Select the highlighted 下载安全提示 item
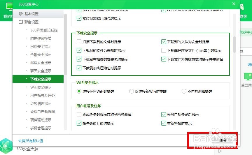Screen dimensions: 252x155 pyautogui.click(x=38, y=79)
